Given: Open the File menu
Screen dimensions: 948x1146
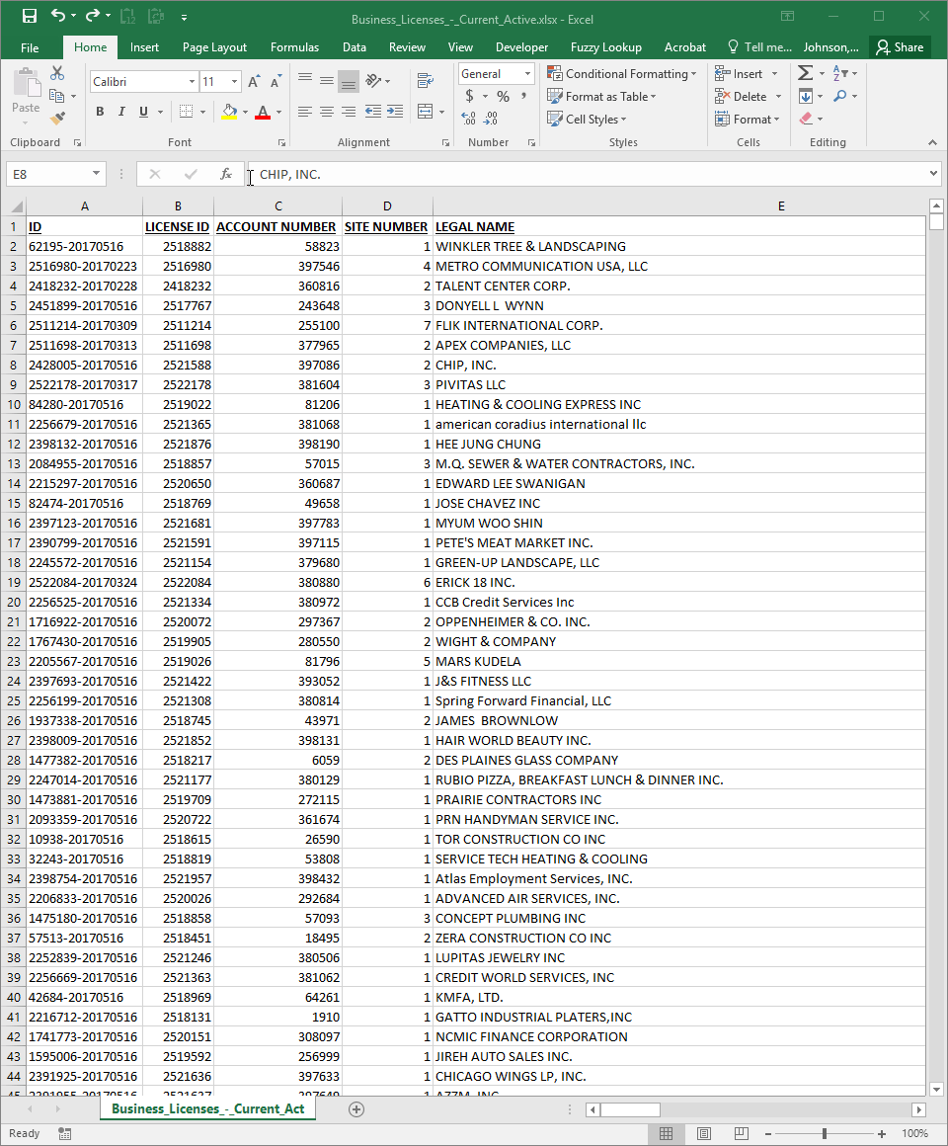Looking at the screenshot, I should 30,47.
